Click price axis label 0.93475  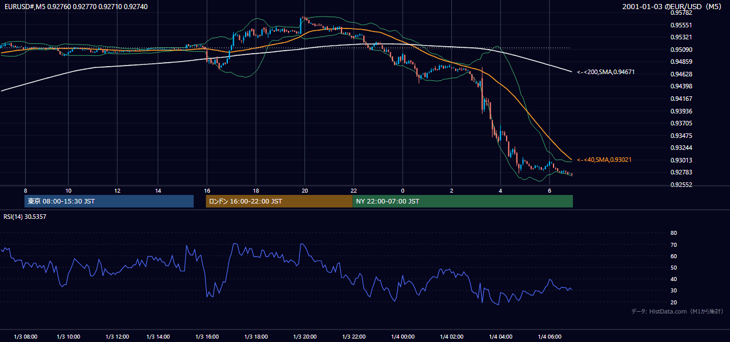[x=681, y=136]
